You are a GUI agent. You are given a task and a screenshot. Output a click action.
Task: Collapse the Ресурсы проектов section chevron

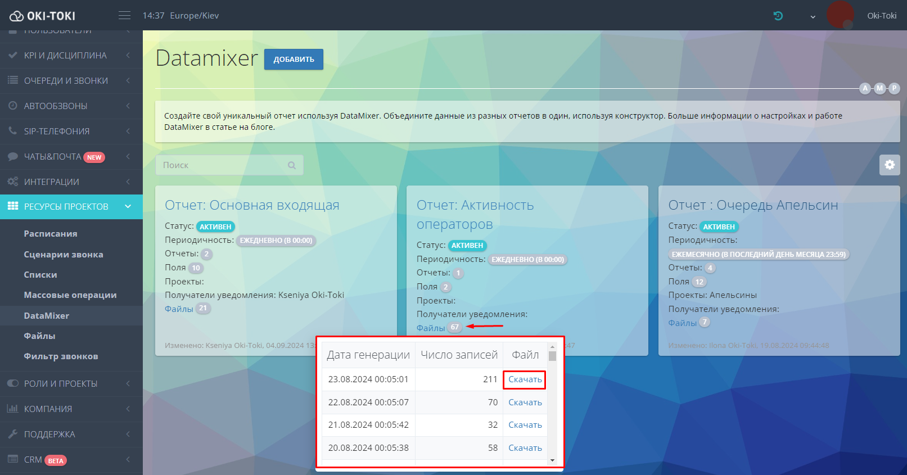coord(128,206)
